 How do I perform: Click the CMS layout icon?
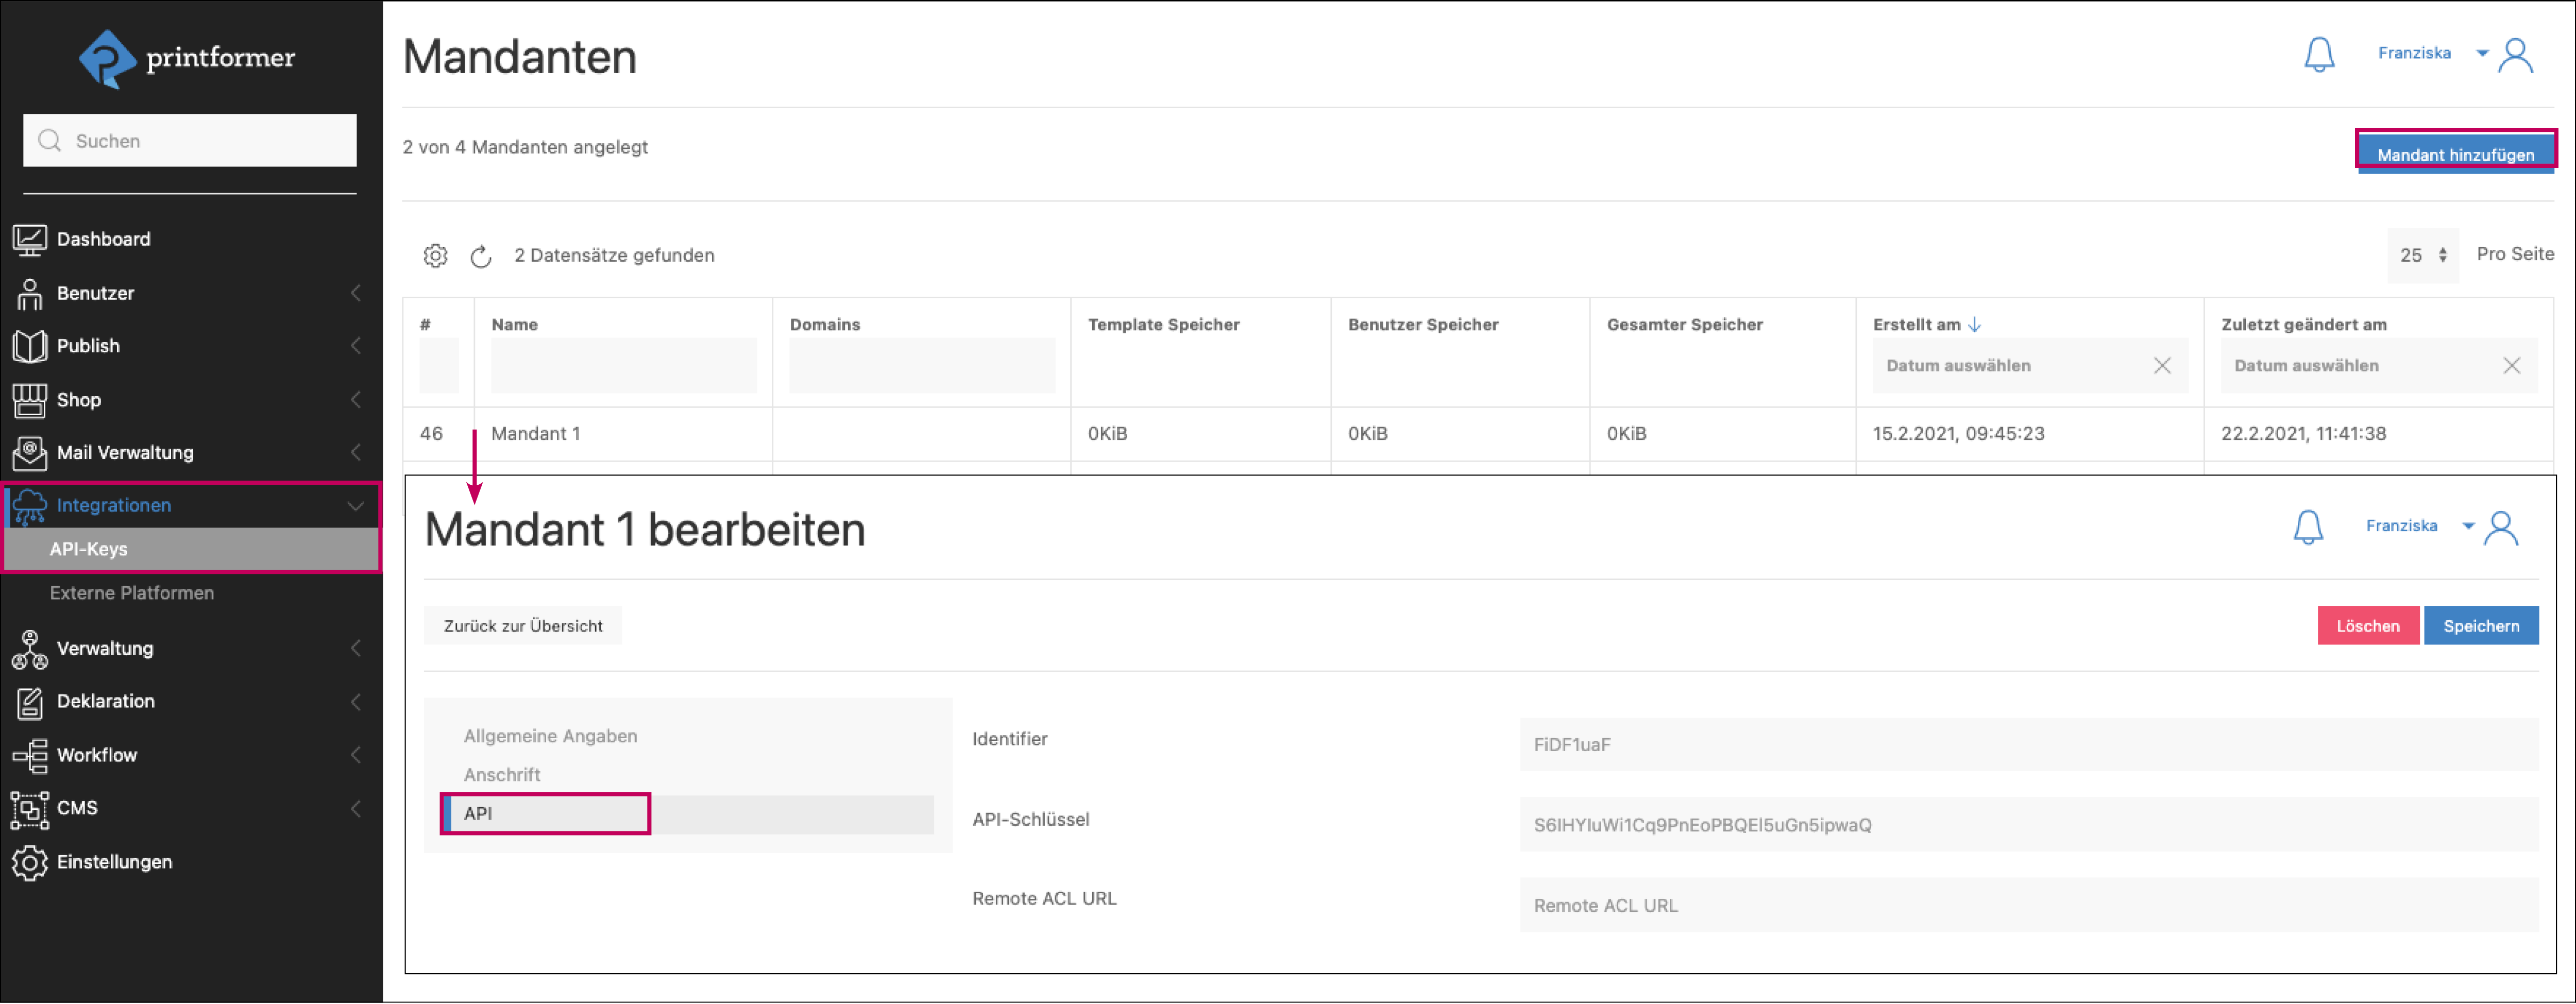click(x=29, y=809)
